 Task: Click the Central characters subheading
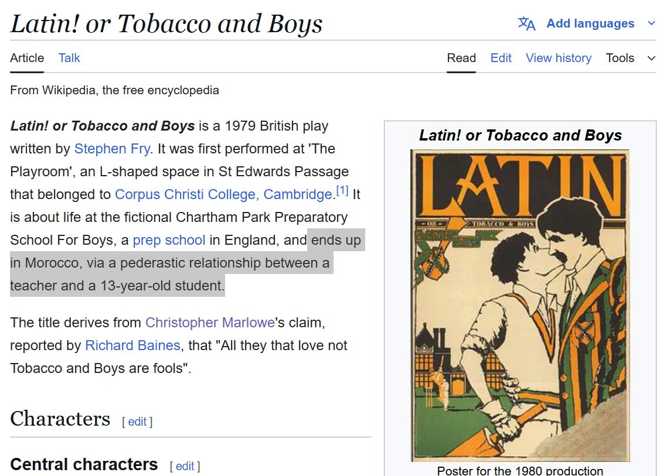84,464
